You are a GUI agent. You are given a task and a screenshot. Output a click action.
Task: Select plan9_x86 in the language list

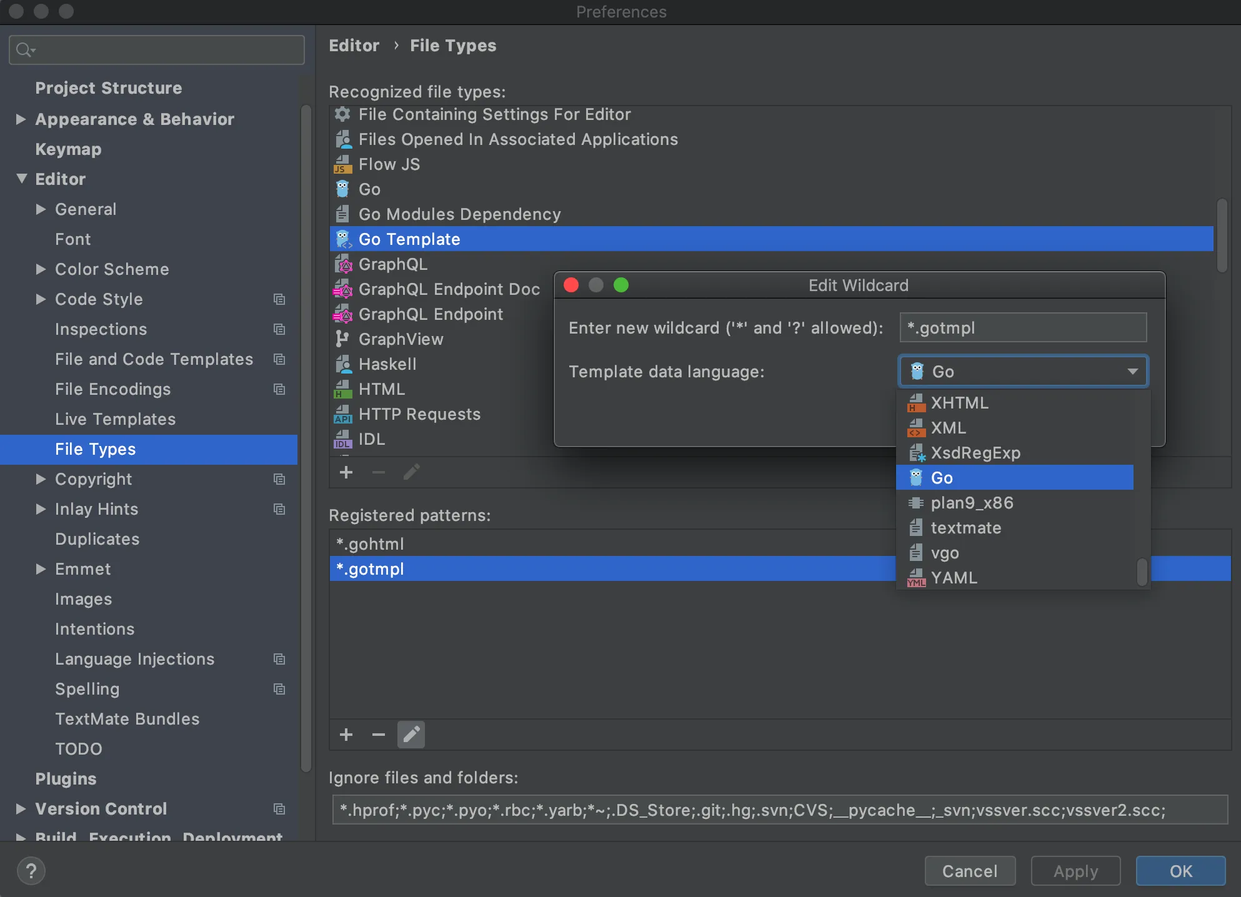[x=972, y=503]
